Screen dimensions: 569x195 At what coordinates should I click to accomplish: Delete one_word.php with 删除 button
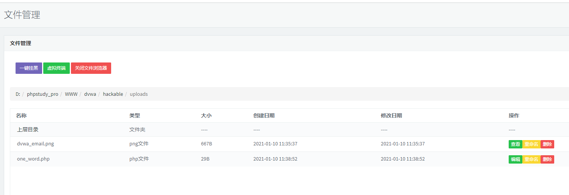click(547, 159)
